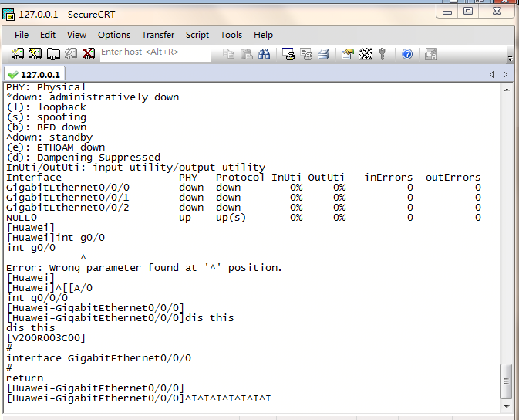Click the SecureCRT title bar app icon
The width and height of the screenshot is (519, 420).
[x=8, y=15]
